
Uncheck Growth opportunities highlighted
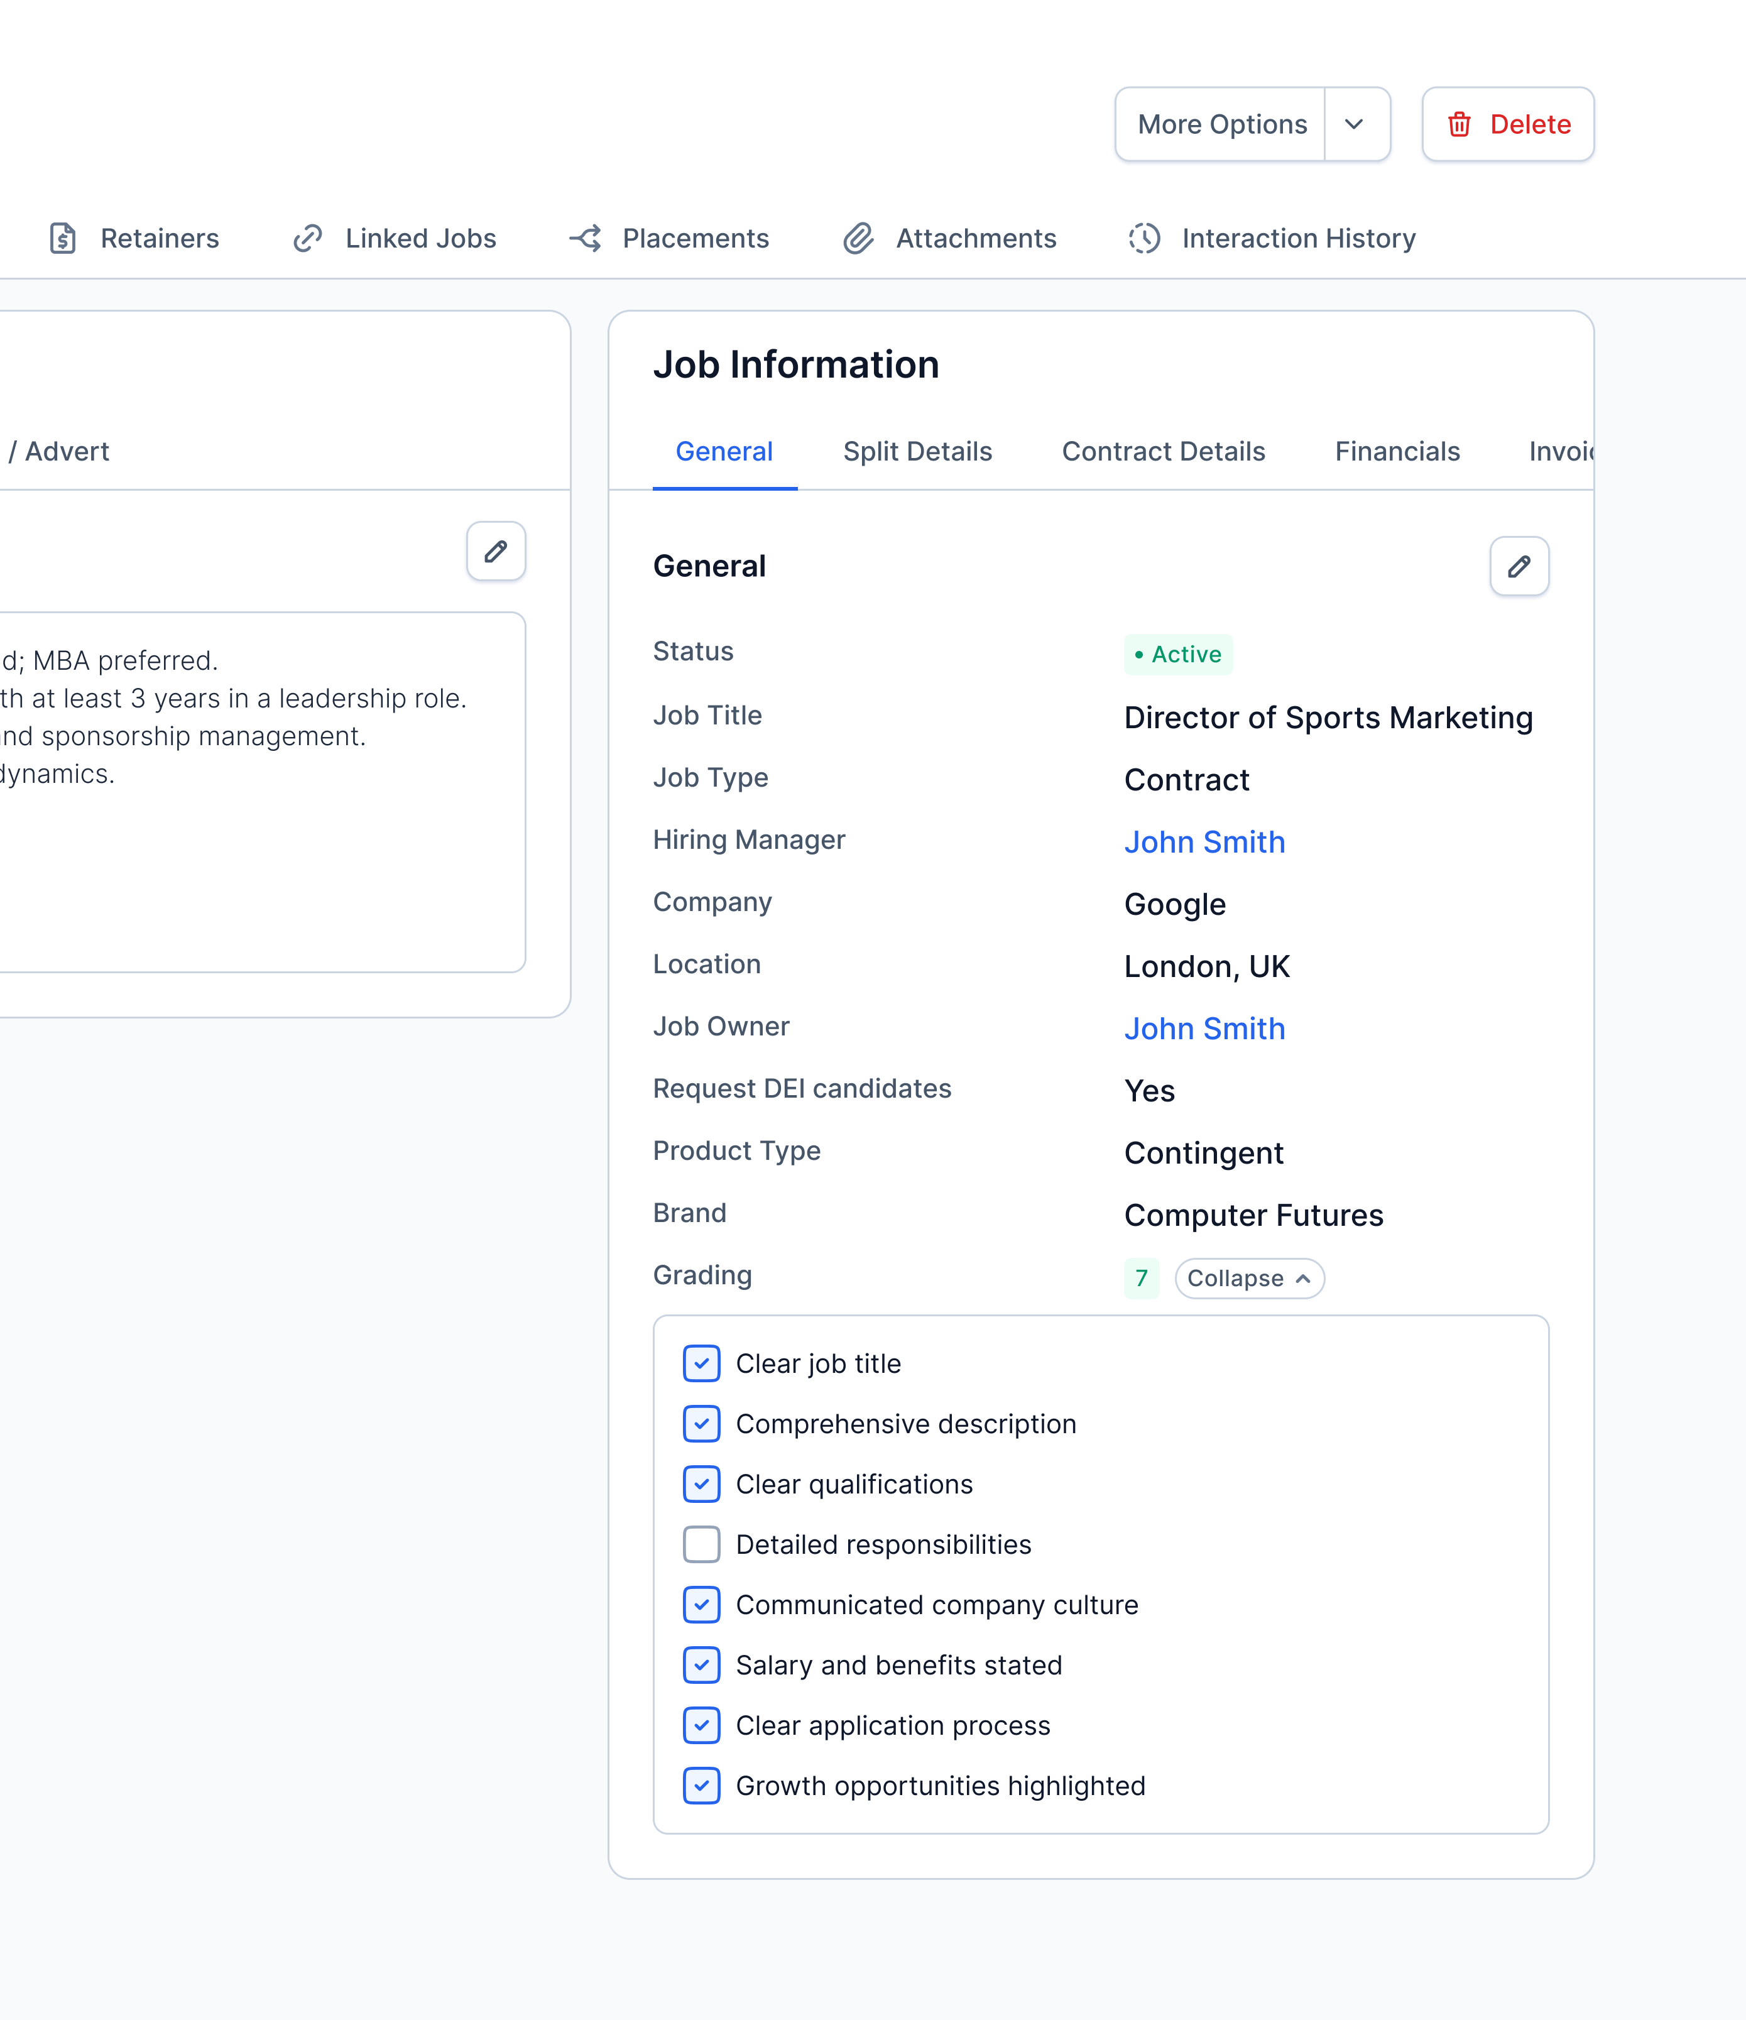coord(702,1786)
